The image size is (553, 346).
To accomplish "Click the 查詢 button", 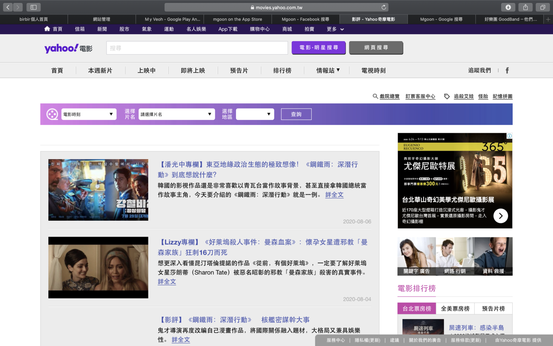I will click(x=296, y=114).
